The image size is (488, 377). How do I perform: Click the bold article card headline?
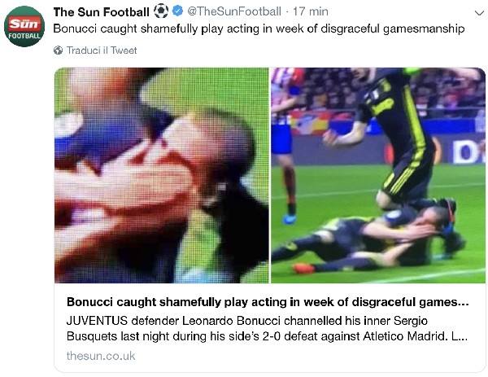click(x=268, y=302)
